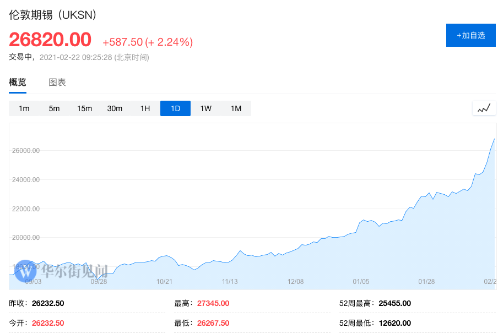Click the 26000.00 axis label

pos(26,151)
